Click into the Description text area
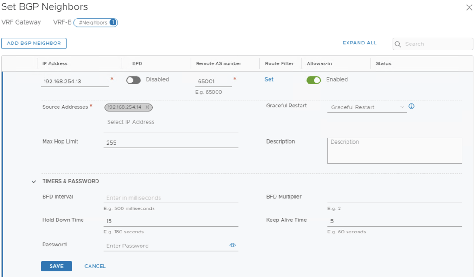The height and width of the screenshot is (277, 475). click(x=395, y=151)
